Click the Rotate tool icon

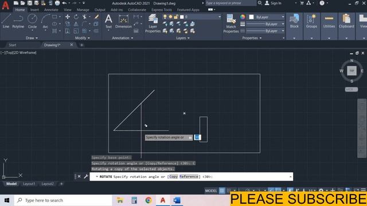(76, 17)
